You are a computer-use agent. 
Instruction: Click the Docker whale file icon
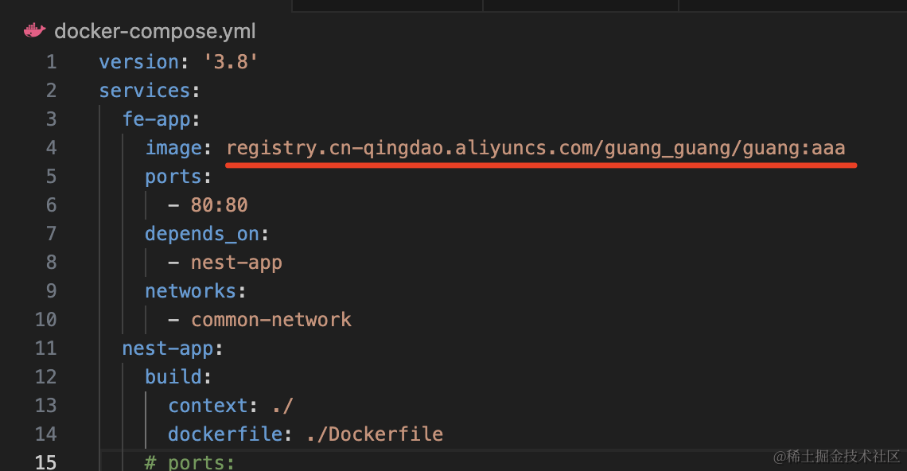click(x=35, y=31)
